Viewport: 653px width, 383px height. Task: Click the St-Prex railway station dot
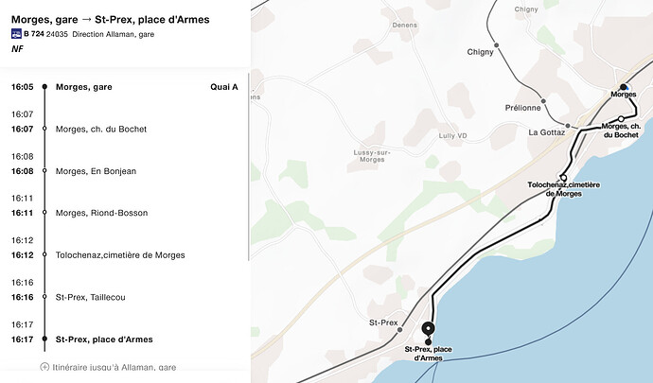coord(399,330)
